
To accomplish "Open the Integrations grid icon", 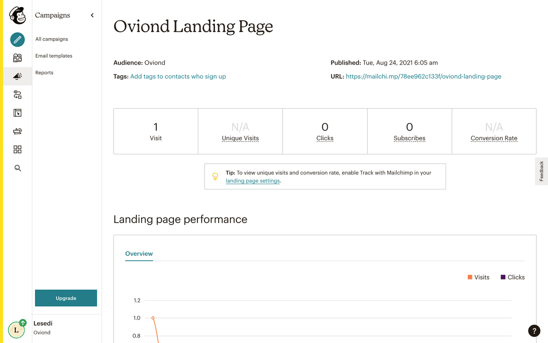I will coord(17,149).
